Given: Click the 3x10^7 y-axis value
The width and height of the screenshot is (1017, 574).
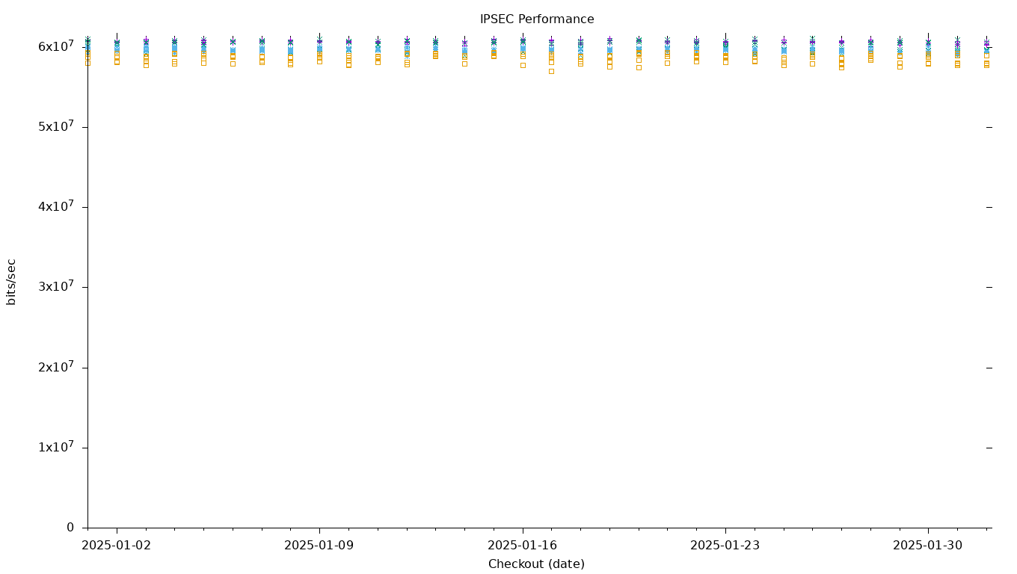Looking at the screenshot, I should tap(56, 286).
